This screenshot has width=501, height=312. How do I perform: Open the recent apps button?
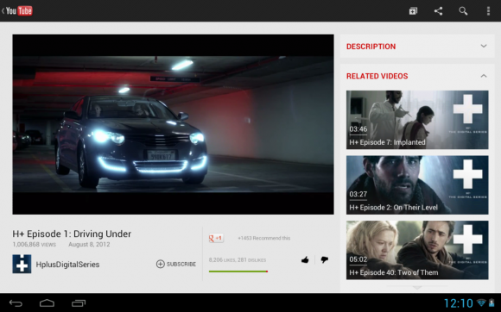pyautogui.click(x=79, y=303)
